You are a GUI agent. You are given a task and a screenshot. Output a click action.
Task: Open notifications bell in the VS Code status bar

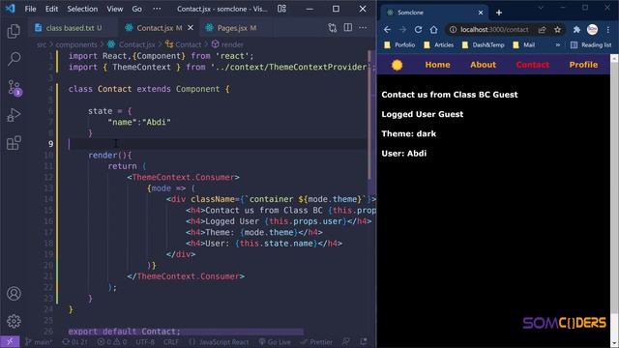(364, 341)
